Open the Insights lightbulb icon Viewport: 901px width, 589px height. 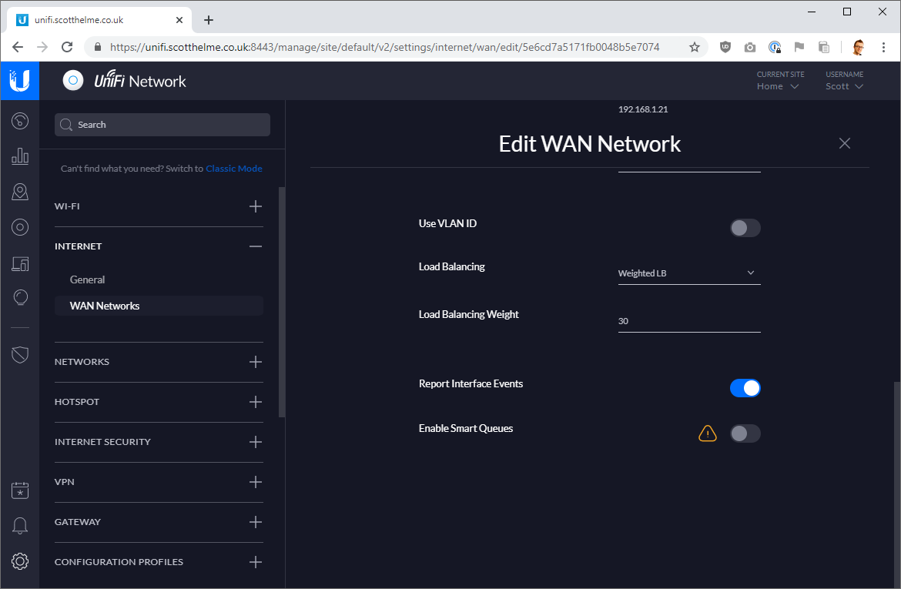click(20, 297)
